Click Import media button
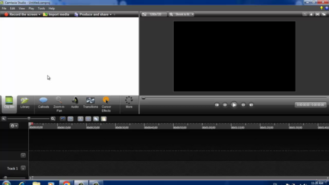 56,14
